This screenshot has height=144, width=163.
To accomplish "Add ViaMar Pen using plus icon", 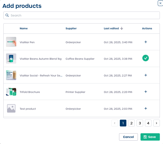I will tap(146, 42).
